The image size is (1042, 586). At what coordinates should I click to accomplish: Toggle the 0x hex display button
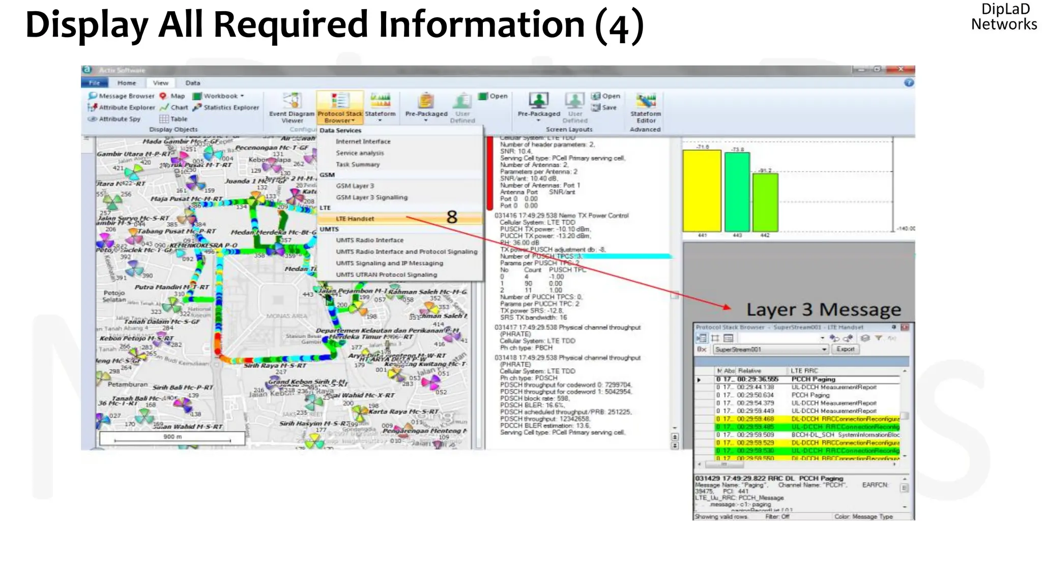click(x=702, y=349)
